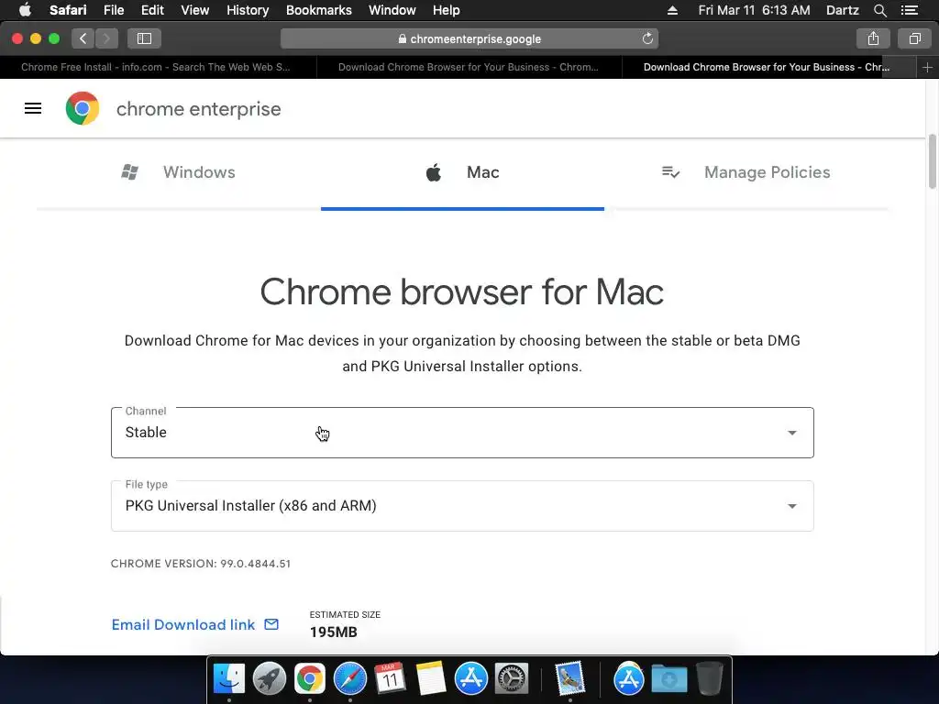The image size is (939, 704).
Task: Switch to the Windows tab
Action: click(x=179, y=172)
